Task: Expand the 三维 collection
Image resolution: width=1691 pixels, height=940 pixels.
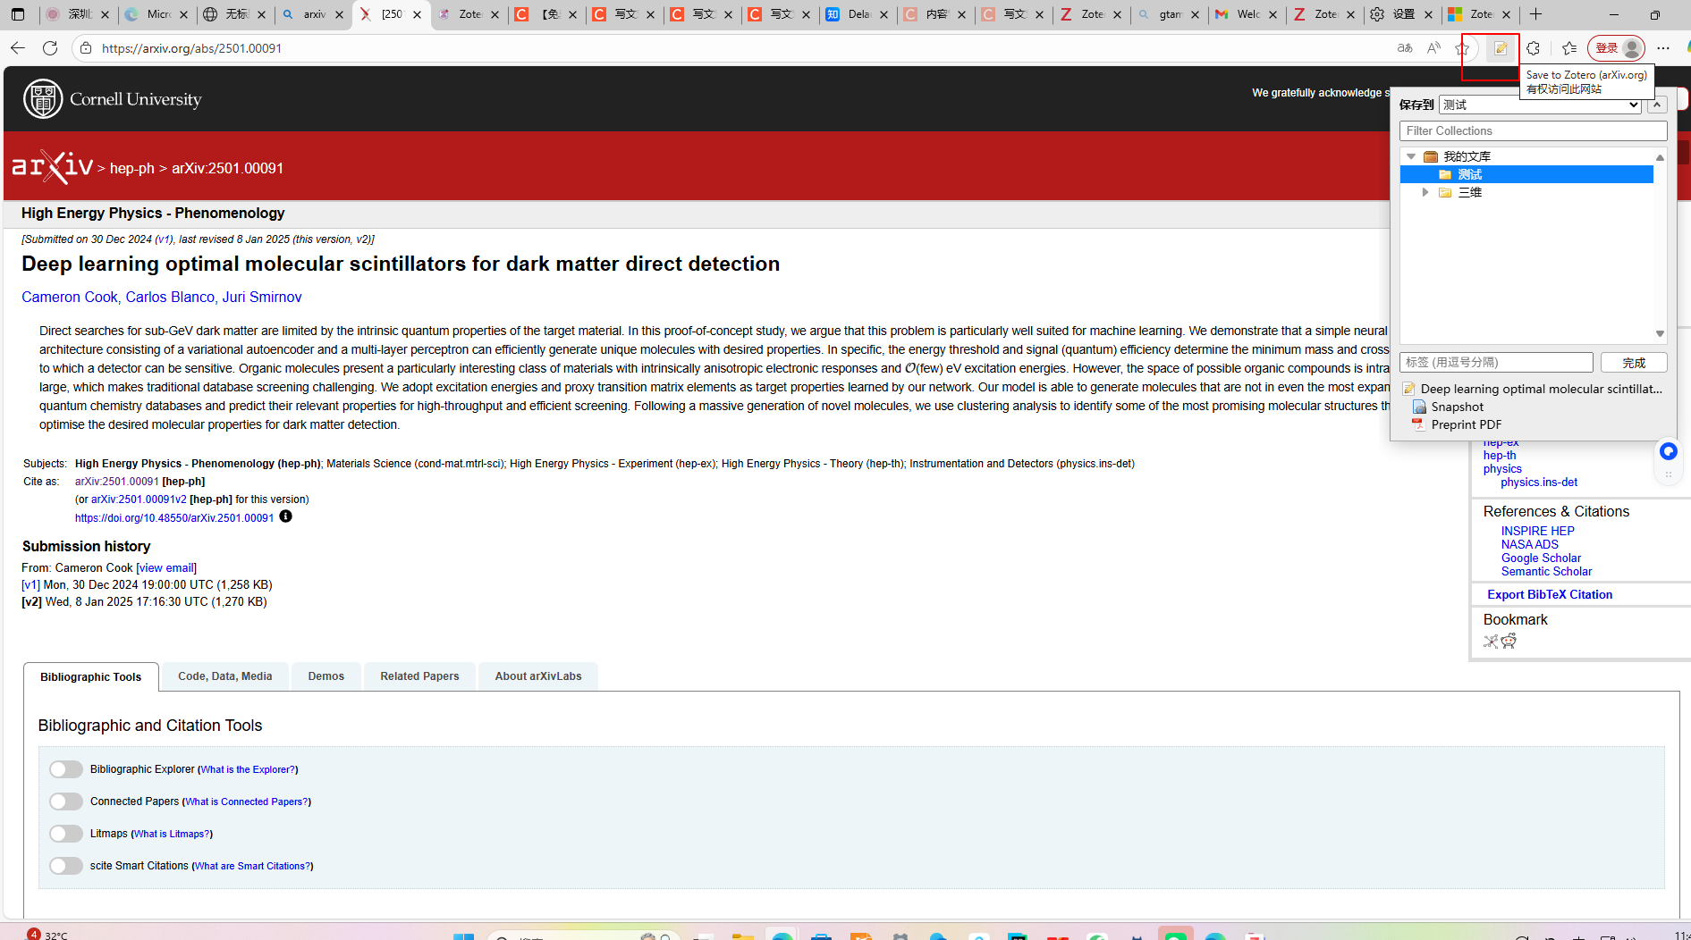Action: tap(1425, 192)
